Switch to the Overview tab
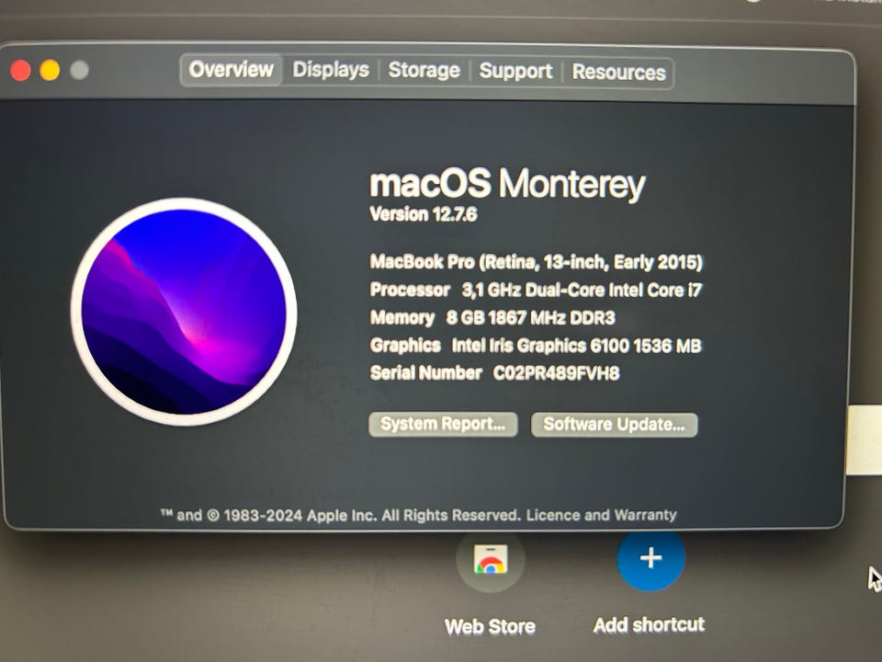Screen dimensions: 882x662 tap(232, 70)
